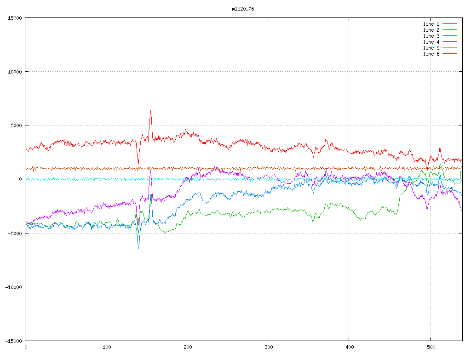Click the 15000 y-axis tick label

pyautogui.click(x=14, y=18)
